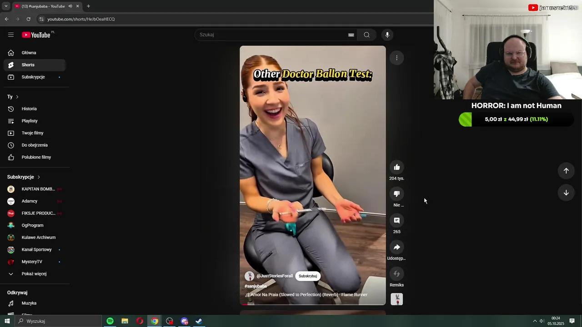Select the address bar URL
Viewport: 582px width, 327px height.
[81, 19]
